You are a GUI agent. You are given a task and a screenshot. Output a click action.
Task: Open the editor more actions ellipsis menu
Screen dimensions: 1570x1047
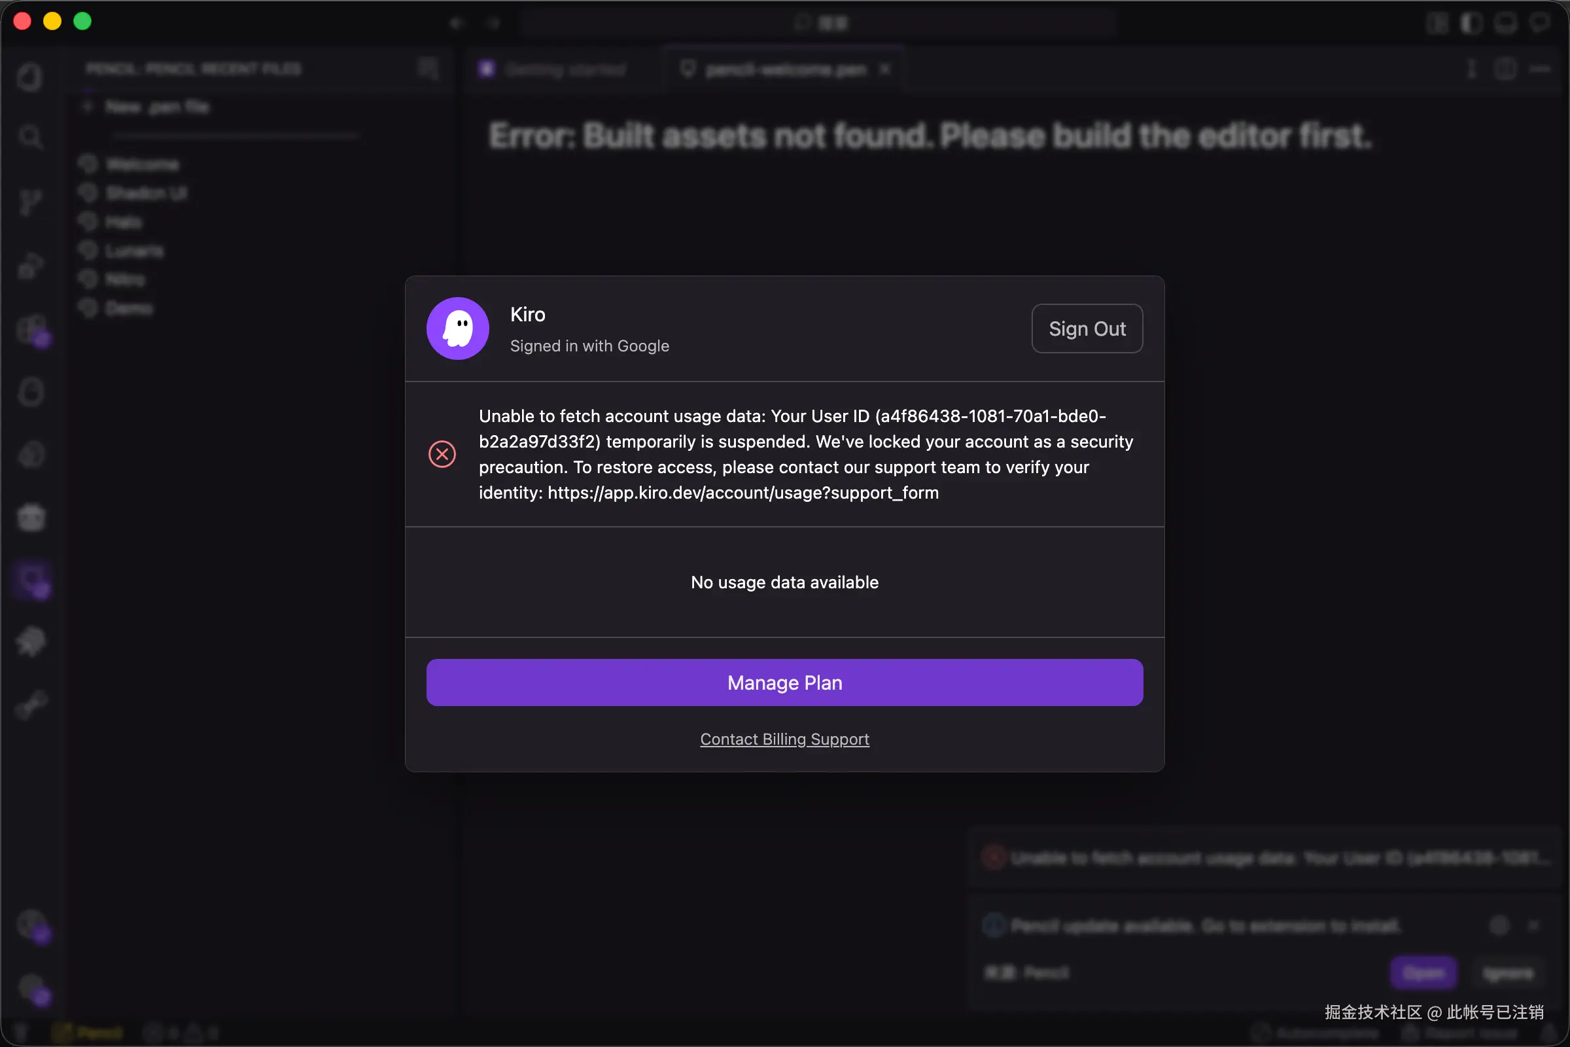point(1540,69)
